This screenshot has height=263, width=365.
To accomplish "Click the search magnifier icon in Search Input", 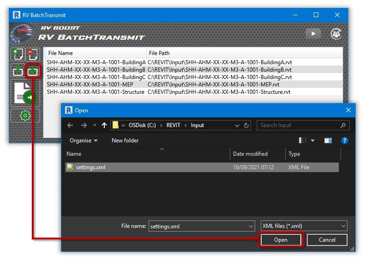I will click(343, 125).
